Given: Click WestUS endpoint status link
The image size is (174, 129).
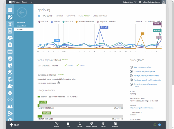Looking at the screenshot, I should tap(82, 65).
